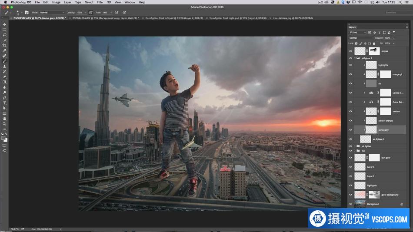Select the Zoom tool
The image size is (413, 232).
pos(4,124)
